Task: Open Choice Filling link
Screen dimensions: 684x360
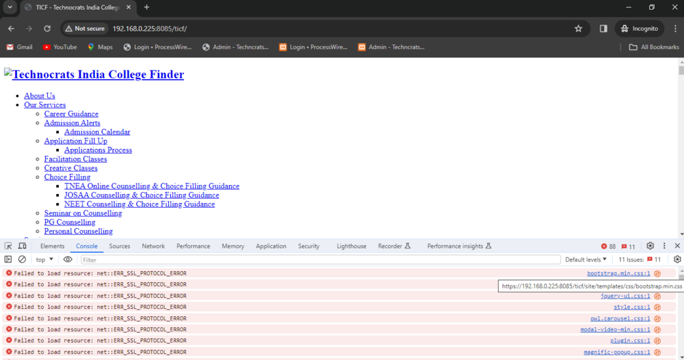Action: pos(67,177)
